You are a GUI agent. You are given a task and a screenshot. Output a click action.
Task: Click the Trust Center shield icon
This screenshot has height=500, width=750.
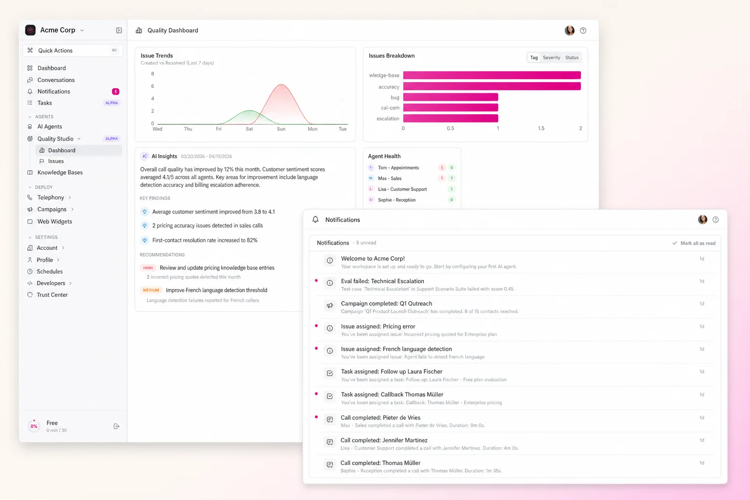click(30, 295)
